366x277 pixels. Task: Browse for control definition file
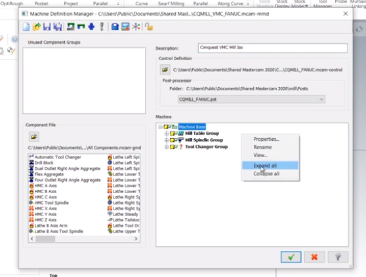[x=165, y=69]
